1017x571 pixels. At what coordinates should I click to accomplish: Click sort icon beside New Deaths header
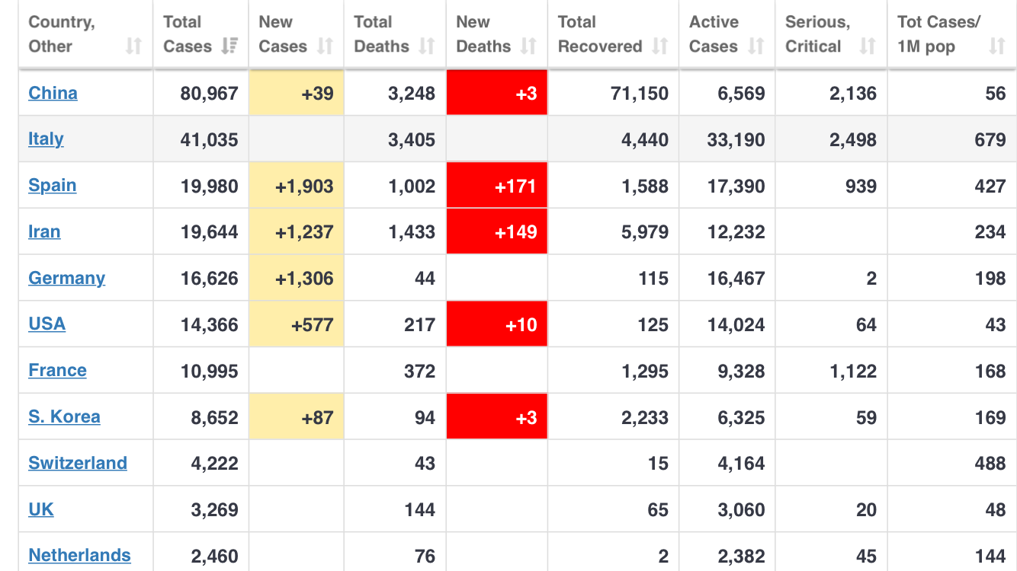point(528,46)
